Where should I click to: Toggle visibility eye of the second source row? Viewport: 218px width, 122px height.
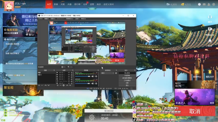pyautogui.click(x=69, y=75)
